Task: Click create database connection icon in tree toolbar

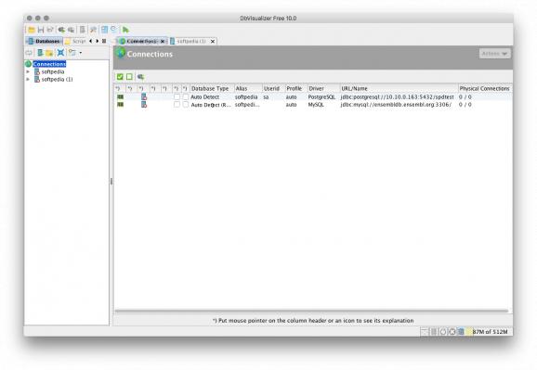Action: tap(40, 53)
